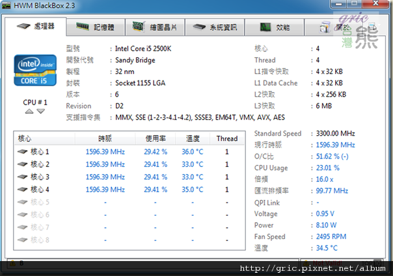
Task: Click the supported instructions list MMX, SSE
Action: (x=200, y=118)
